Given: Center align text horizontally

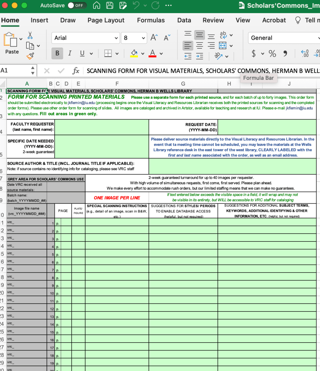Looking at the screenshot, I should [199, 46].
